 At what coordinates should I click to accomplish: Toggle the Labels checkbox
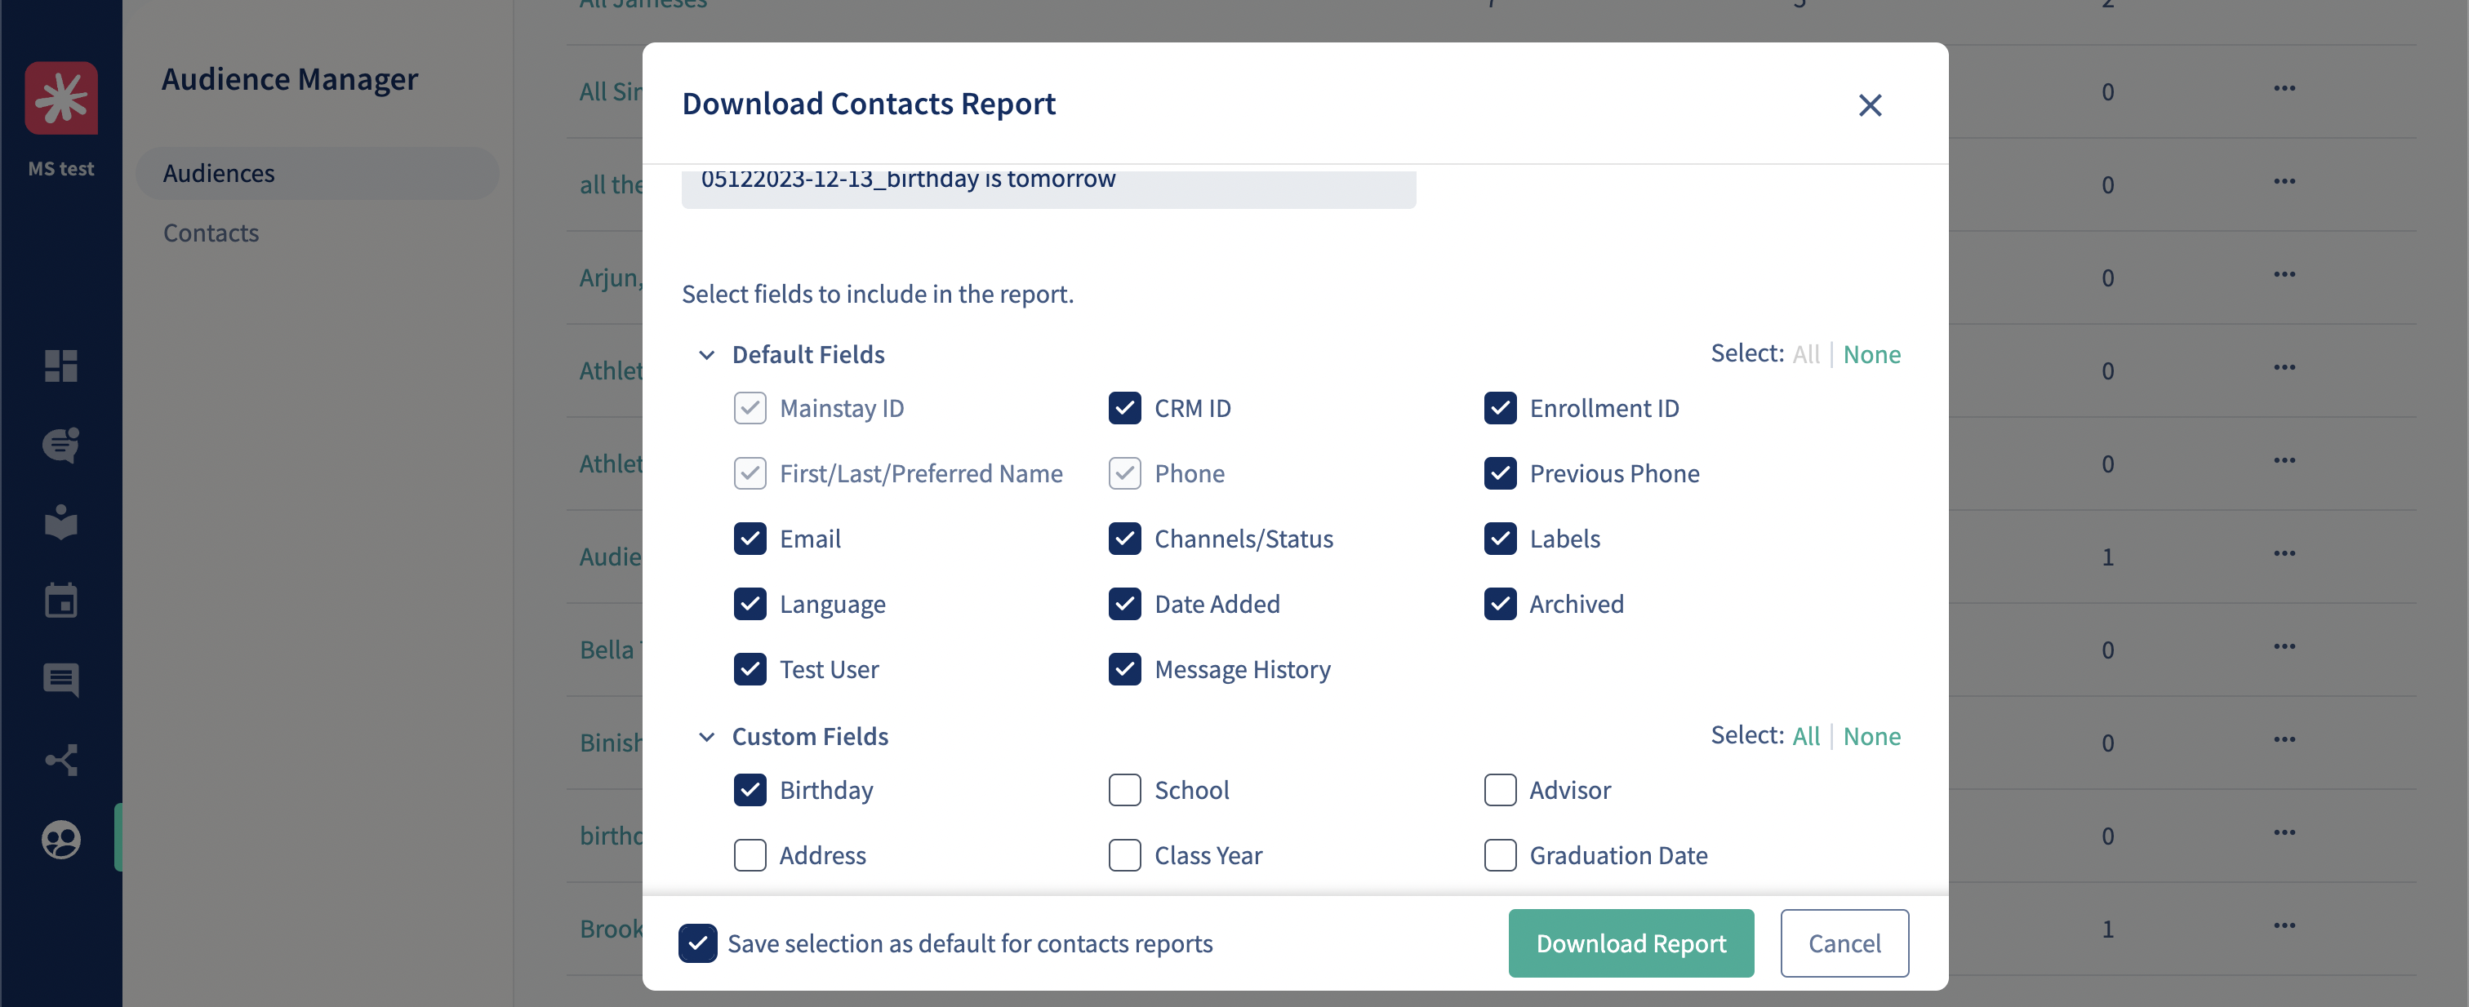point(1500,539)
